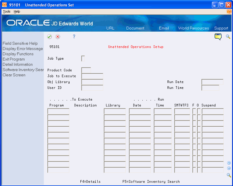Viewport: 233px width, 186px height.
Task: Open the blue question mark help icon
Action: (x=74, y=37)
